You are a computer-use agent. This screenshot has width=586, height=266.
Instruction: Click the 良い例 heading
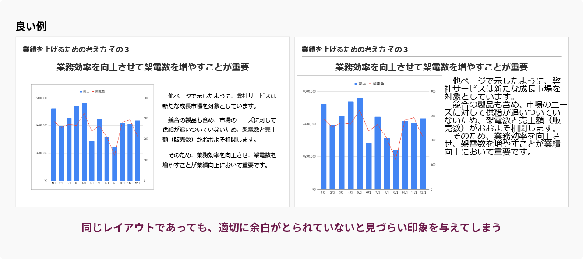click(31, 26)
